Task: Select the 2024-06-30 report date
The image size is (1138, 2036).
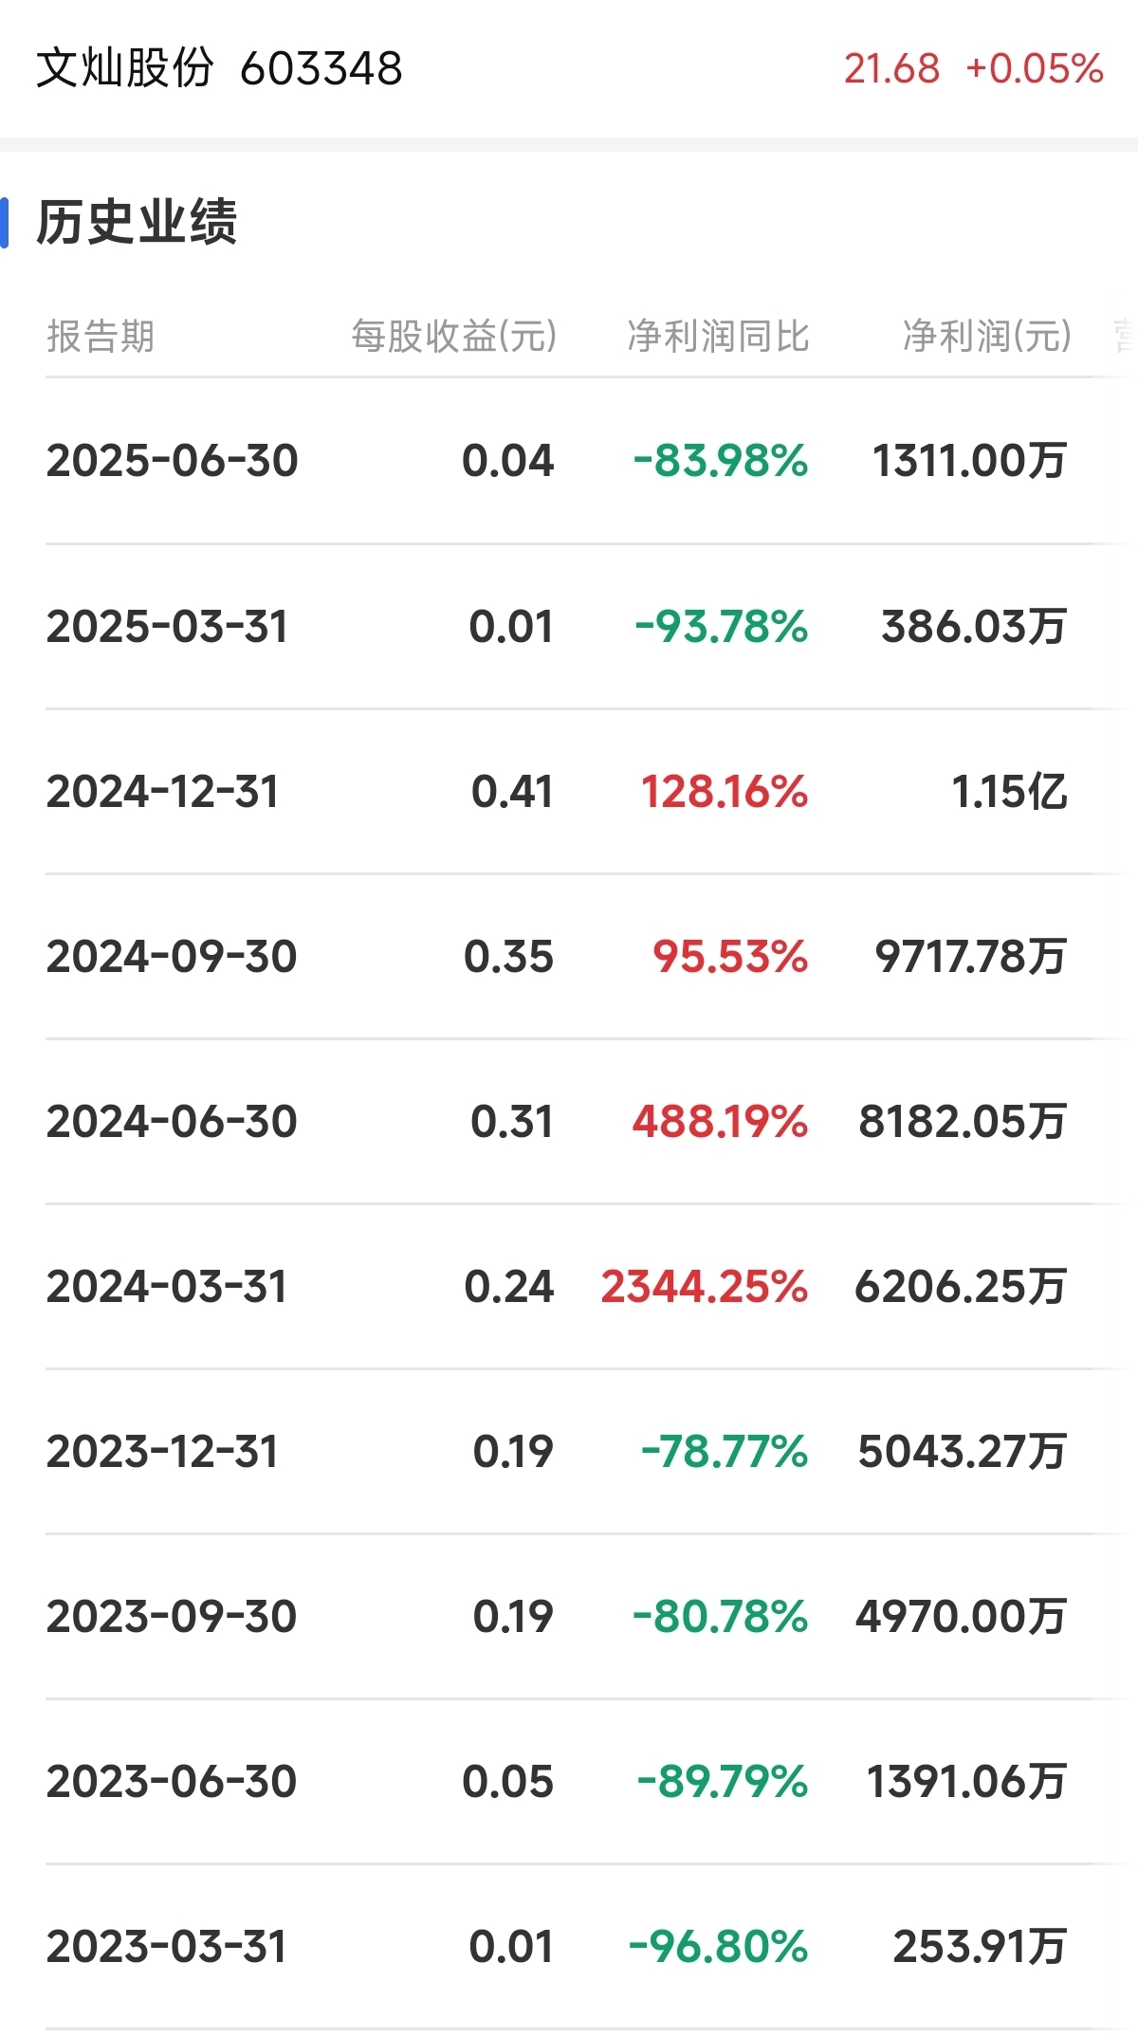Action: point(172,1122)
